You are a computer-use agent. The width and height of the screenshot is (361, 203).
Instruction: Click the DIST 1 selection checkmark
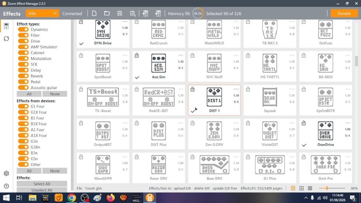193,111
